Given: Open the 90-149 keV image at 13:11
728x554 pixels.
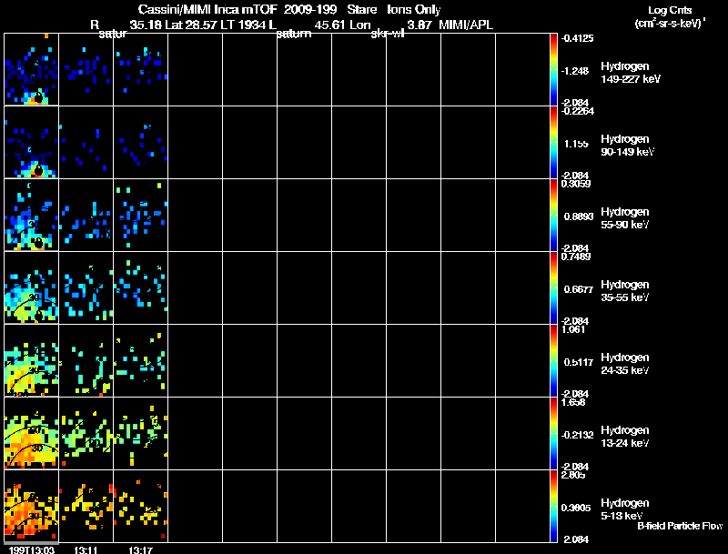Looking at the screenshot, I should (86, 142).
